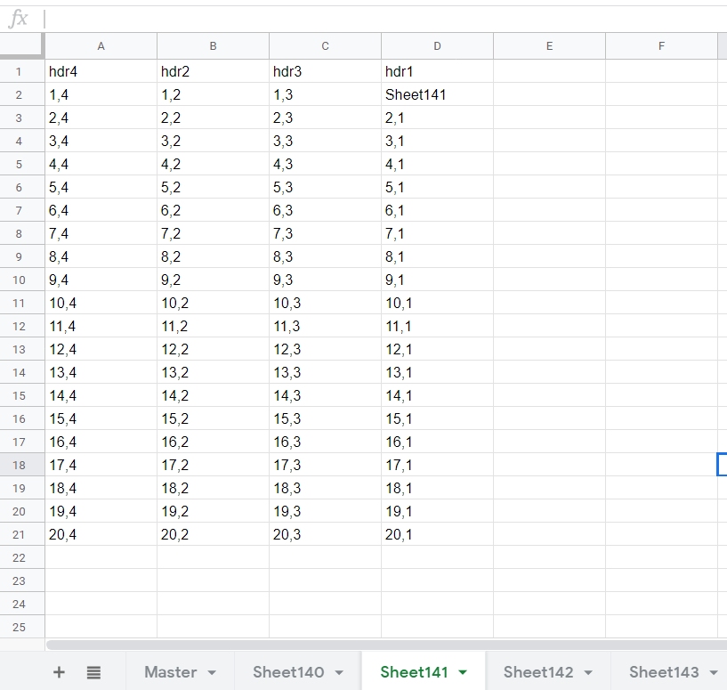Click the add new sheet plus icon
This screenshot has height=690, width=727.
[x=59, y=672]
